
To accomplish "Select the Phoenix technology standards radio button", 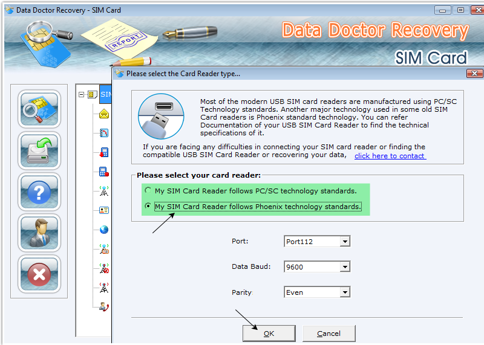I will pyautogui.click(x=147, y=207).
